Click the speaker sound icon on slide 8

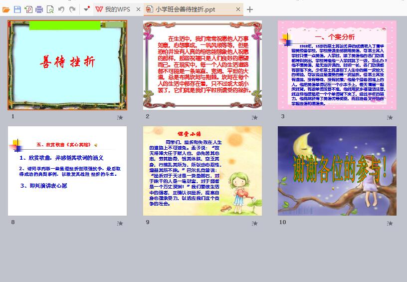click(x=96, y=145)
